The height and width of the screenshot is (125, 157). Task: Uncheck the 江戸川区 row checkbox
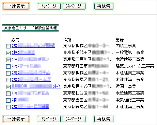click(x=8, y=60)
